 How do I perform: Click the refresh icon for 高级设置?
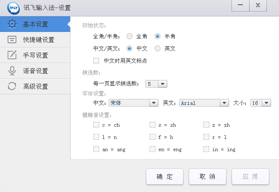(12, 86)
